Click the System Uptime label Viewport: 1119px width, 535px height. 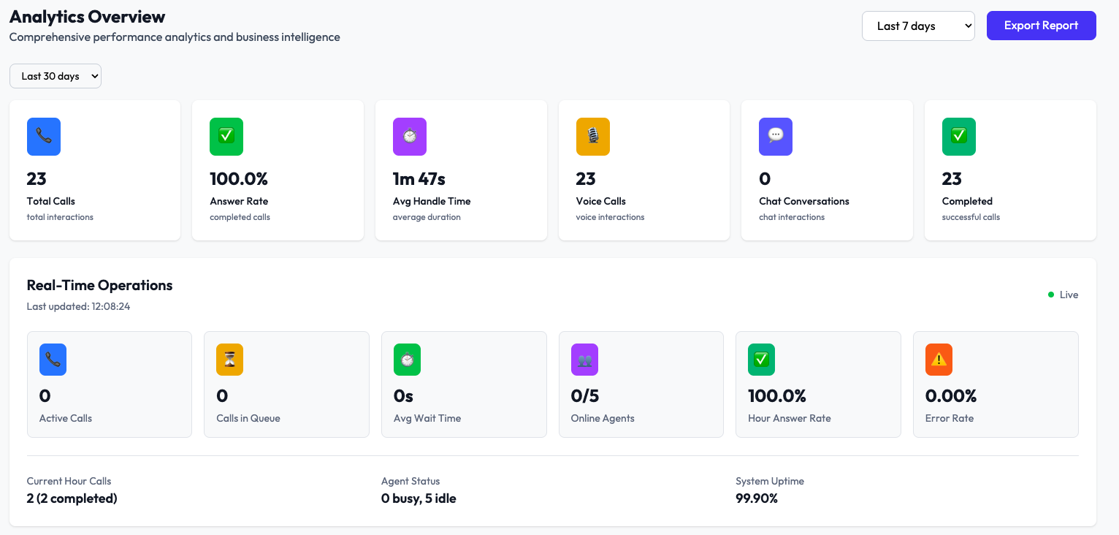pos(770,481)
